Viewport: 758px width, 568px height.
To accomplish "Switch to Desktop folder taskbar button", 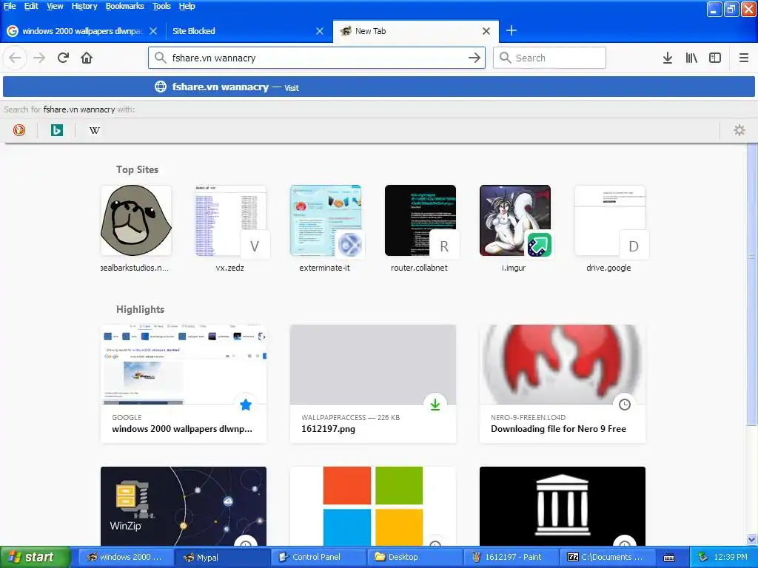I will click(414, 558).
